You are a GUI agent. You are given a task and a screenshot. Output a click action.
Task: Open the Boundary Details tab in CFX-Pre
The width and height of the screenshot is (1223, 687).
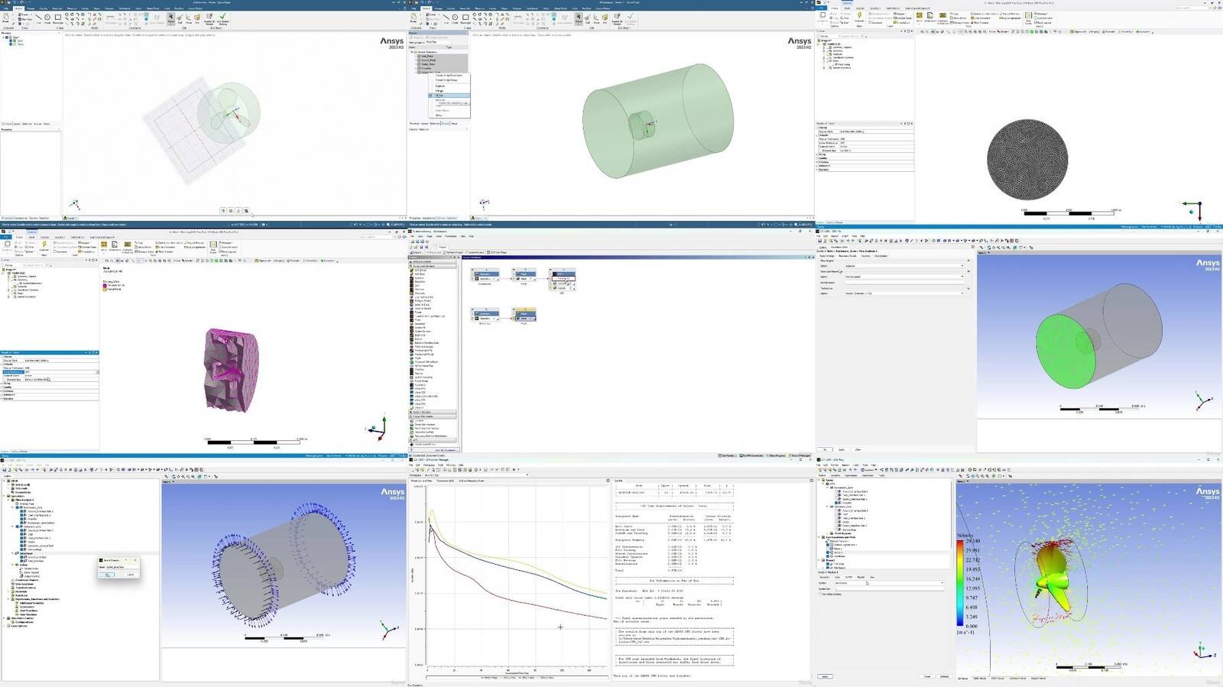click(x=848, y=256)
